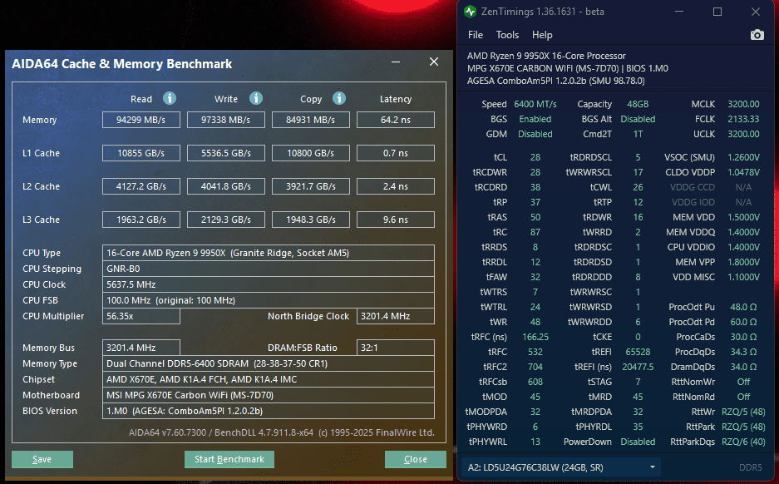Click CPU Stepping value GNR-B0

[269, 269]
